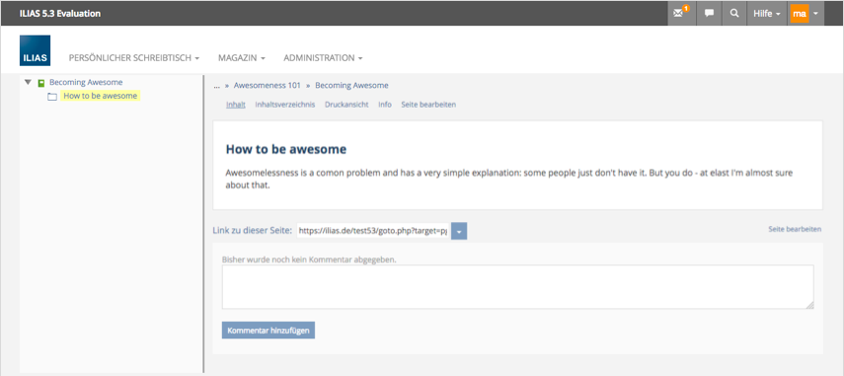Click the Awesomeness 101 breadcrumb link
The width and height of the screenshot is (844, 376).
(267, 85)
